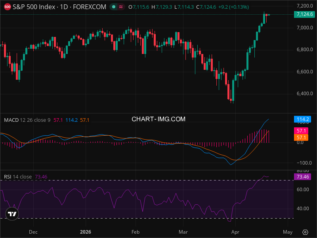
Task: Open chart settings gear icon
Action: 305,232
